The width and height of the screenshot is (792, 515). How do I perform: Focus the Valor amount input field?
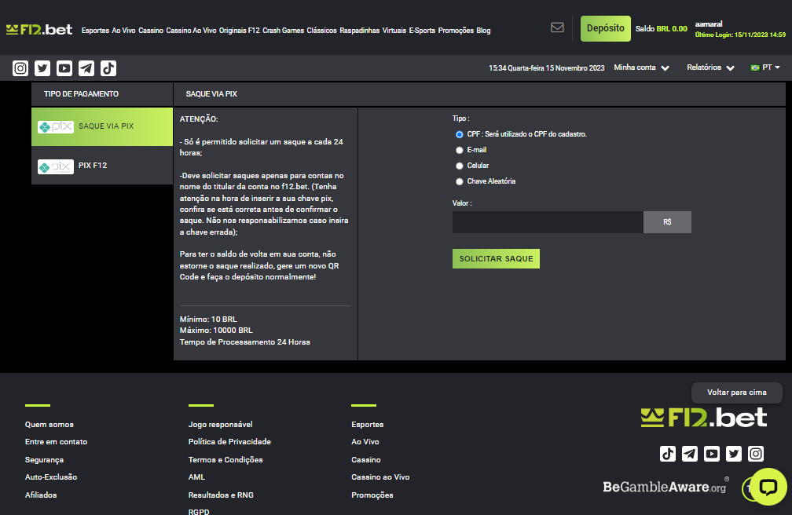[548, 222]
